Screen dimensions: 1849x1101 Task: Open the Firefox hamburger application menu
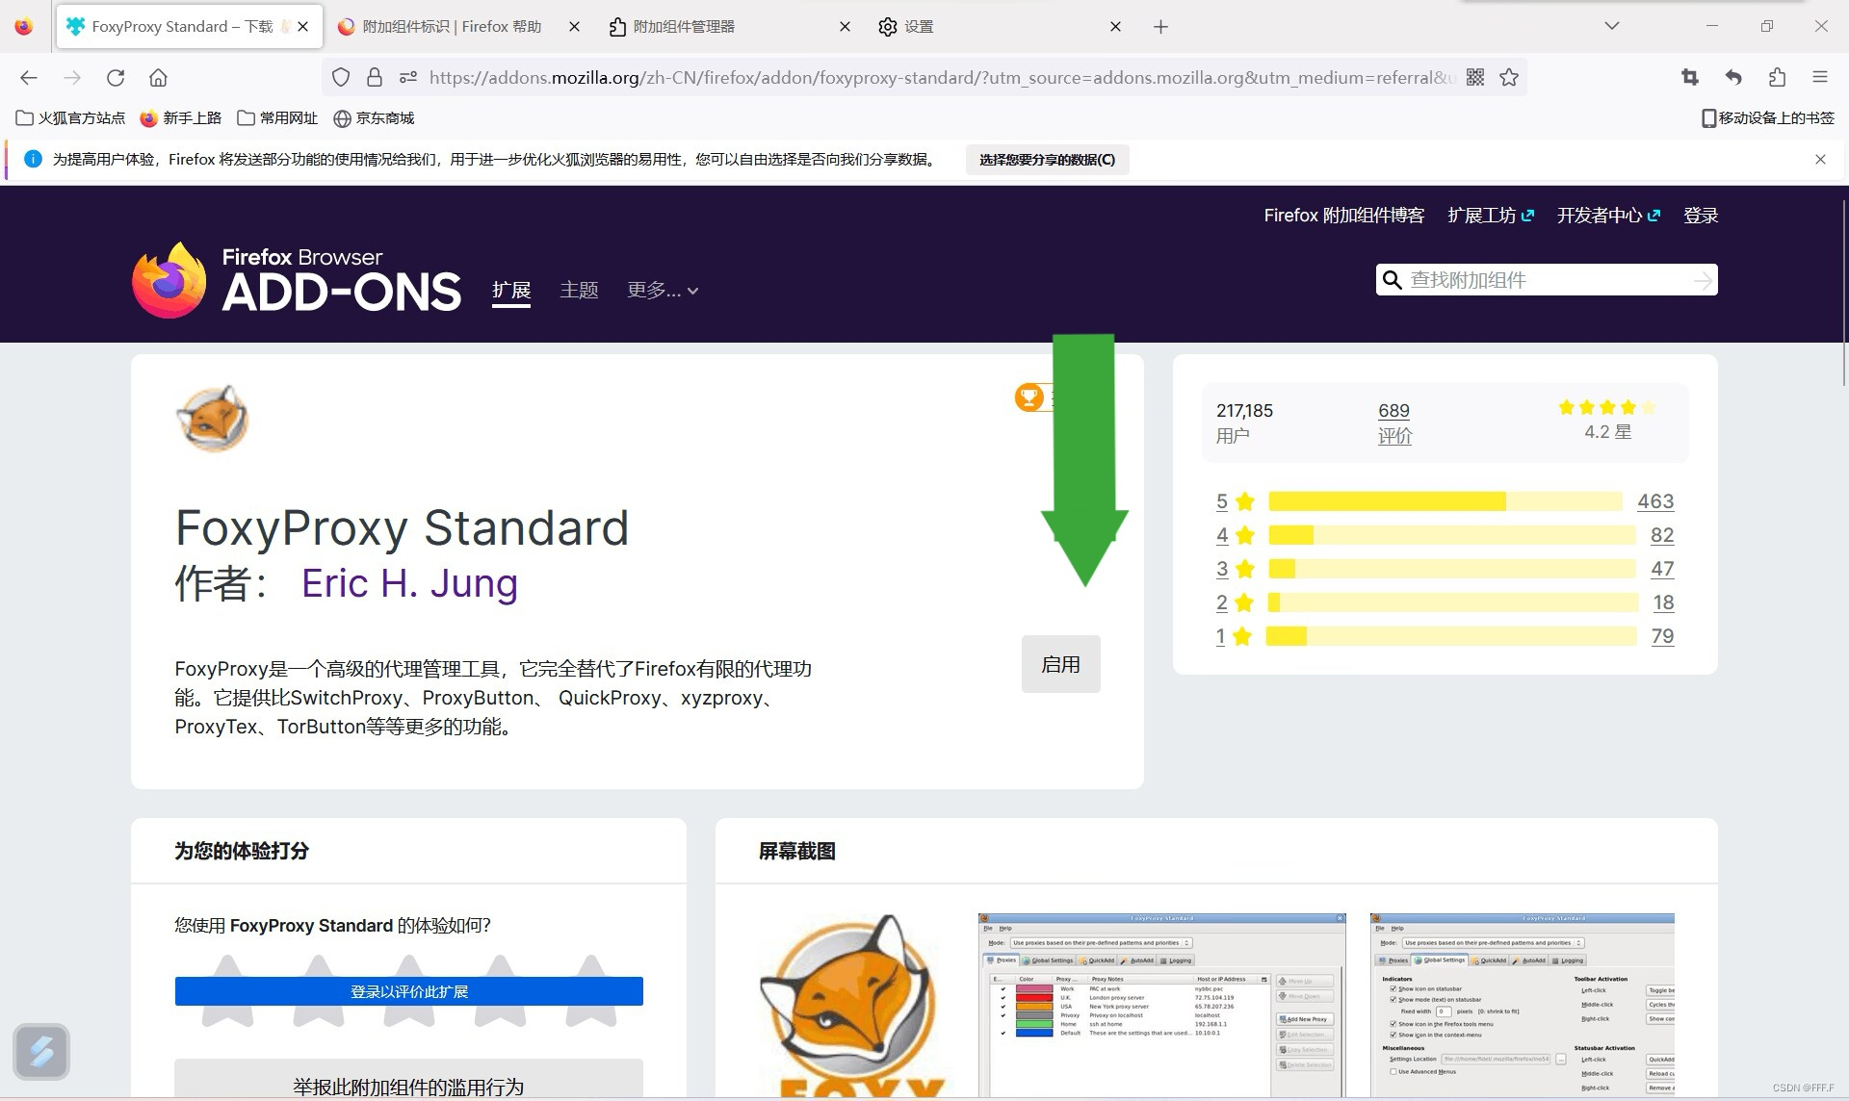tap(1820, 78)
